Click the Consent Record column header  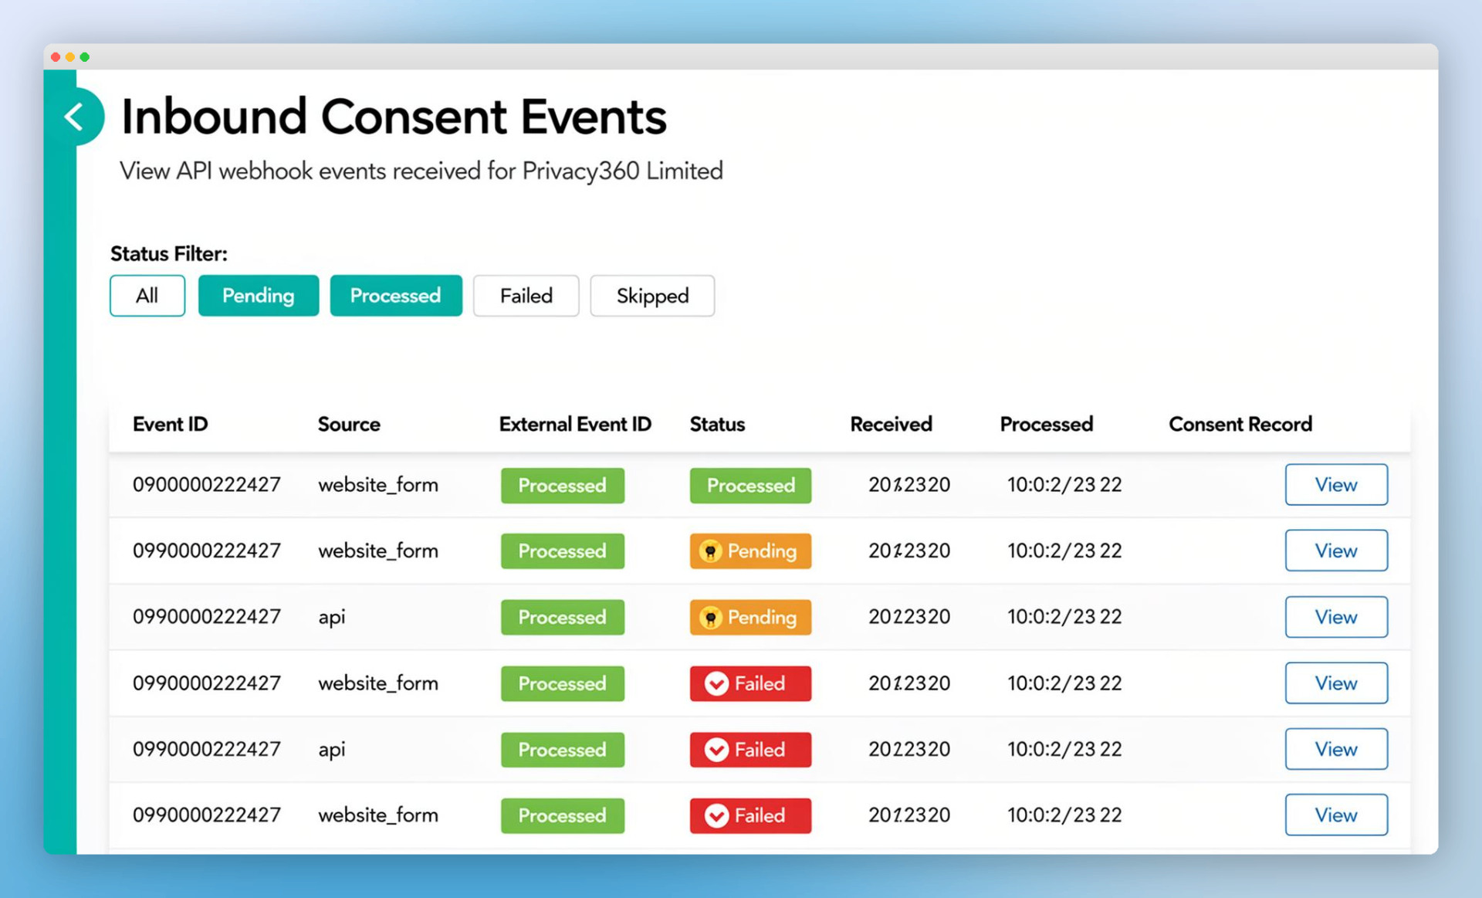[1240, 424]
